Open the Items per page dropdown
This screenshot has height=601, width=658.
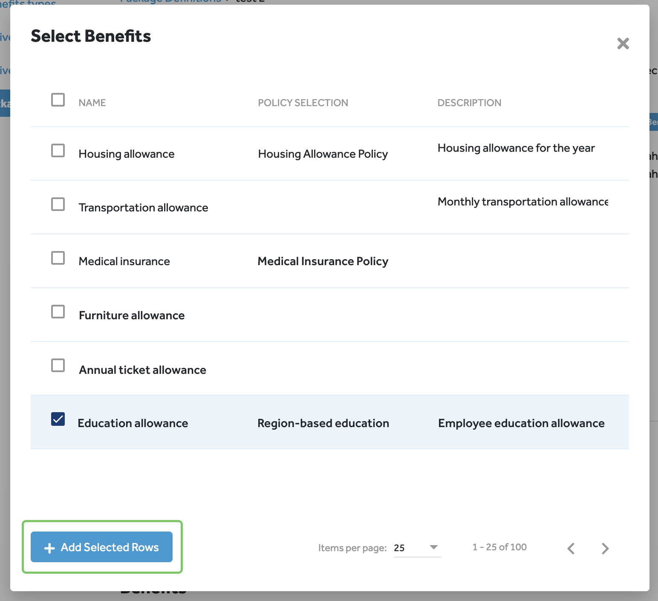click(417, 548)
